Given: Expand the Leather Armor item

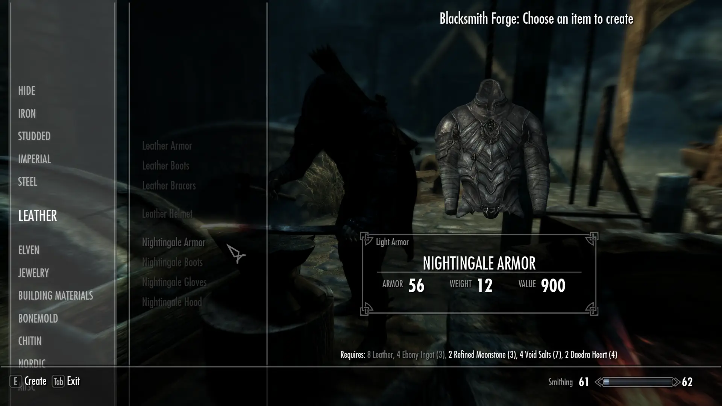Looking at the screenshot, I should pos(167,146).
